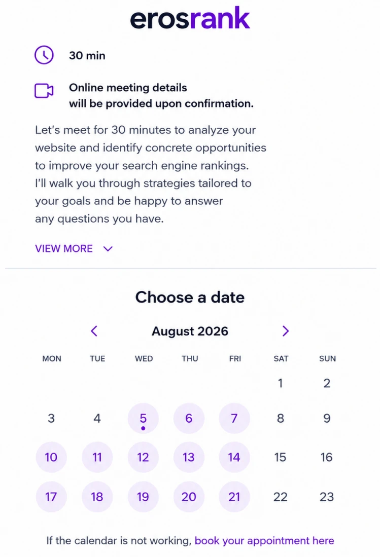Select August 5 with dot marker
Image resolution: width=380 pixels, height=557 pixels.
coord(143,418)
